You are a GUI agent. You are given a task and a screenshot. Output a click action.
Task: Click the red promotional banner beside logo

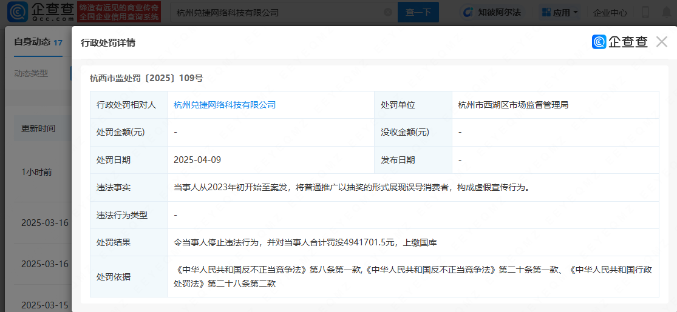click(119, 12)
